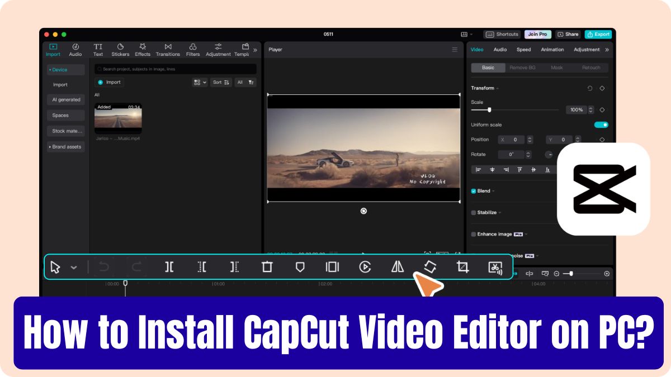Select the Mirror flip icon in the toolbar
The width and height of the screenshot is (671, 377).
(397, 267)
